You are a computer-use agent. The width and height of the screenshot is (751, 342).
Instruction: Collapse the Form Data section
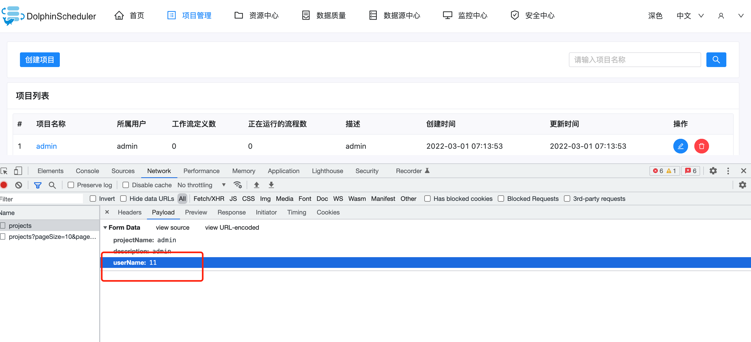105,227
